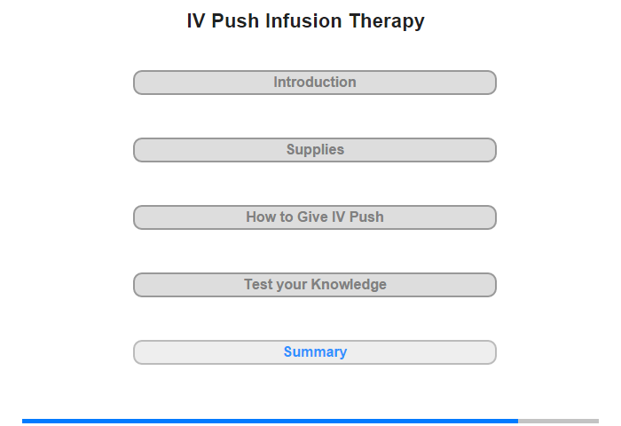Select the blue Summary link text
Image resolution: width=621 pixels, height=426 pixels.
pyautogui.click(x=315, y=352)
